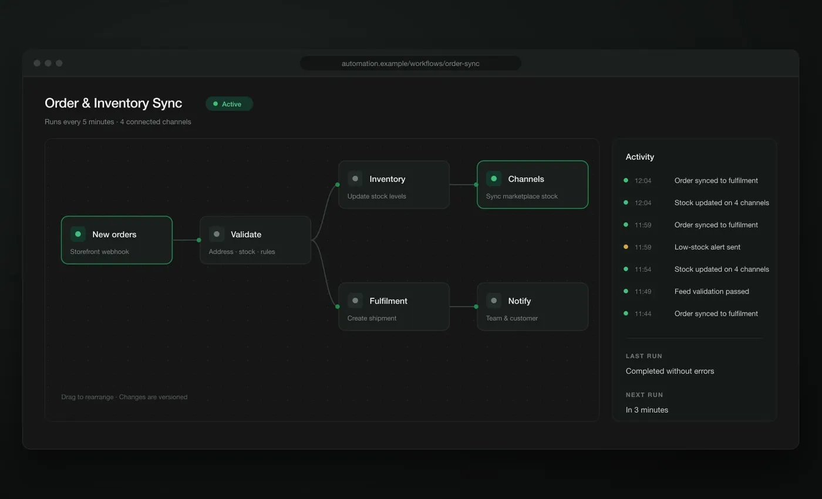Click the Inventory node icon
This screenshot has width=822, height=499.
tap(355, 179)
